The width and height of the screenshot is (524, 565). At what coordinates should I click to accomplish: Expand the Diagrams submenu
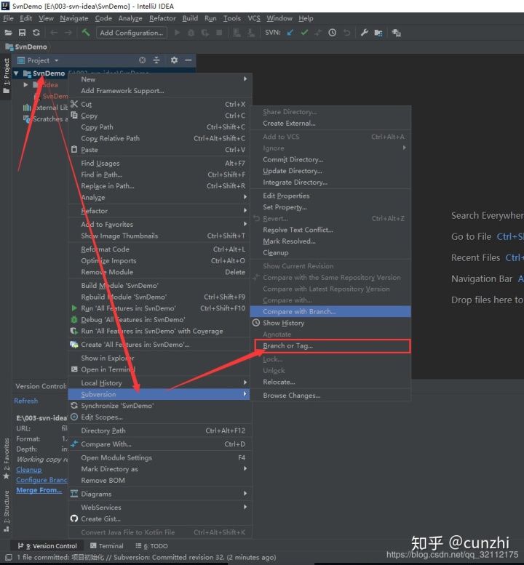[x=160, y=494]
